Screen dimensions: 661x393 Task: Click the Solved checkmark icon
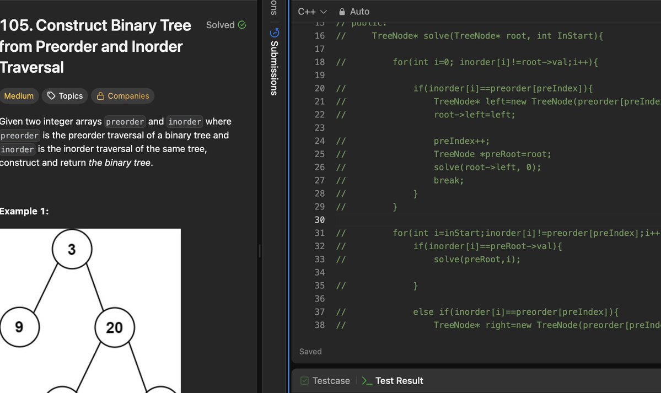click(242, 25)
